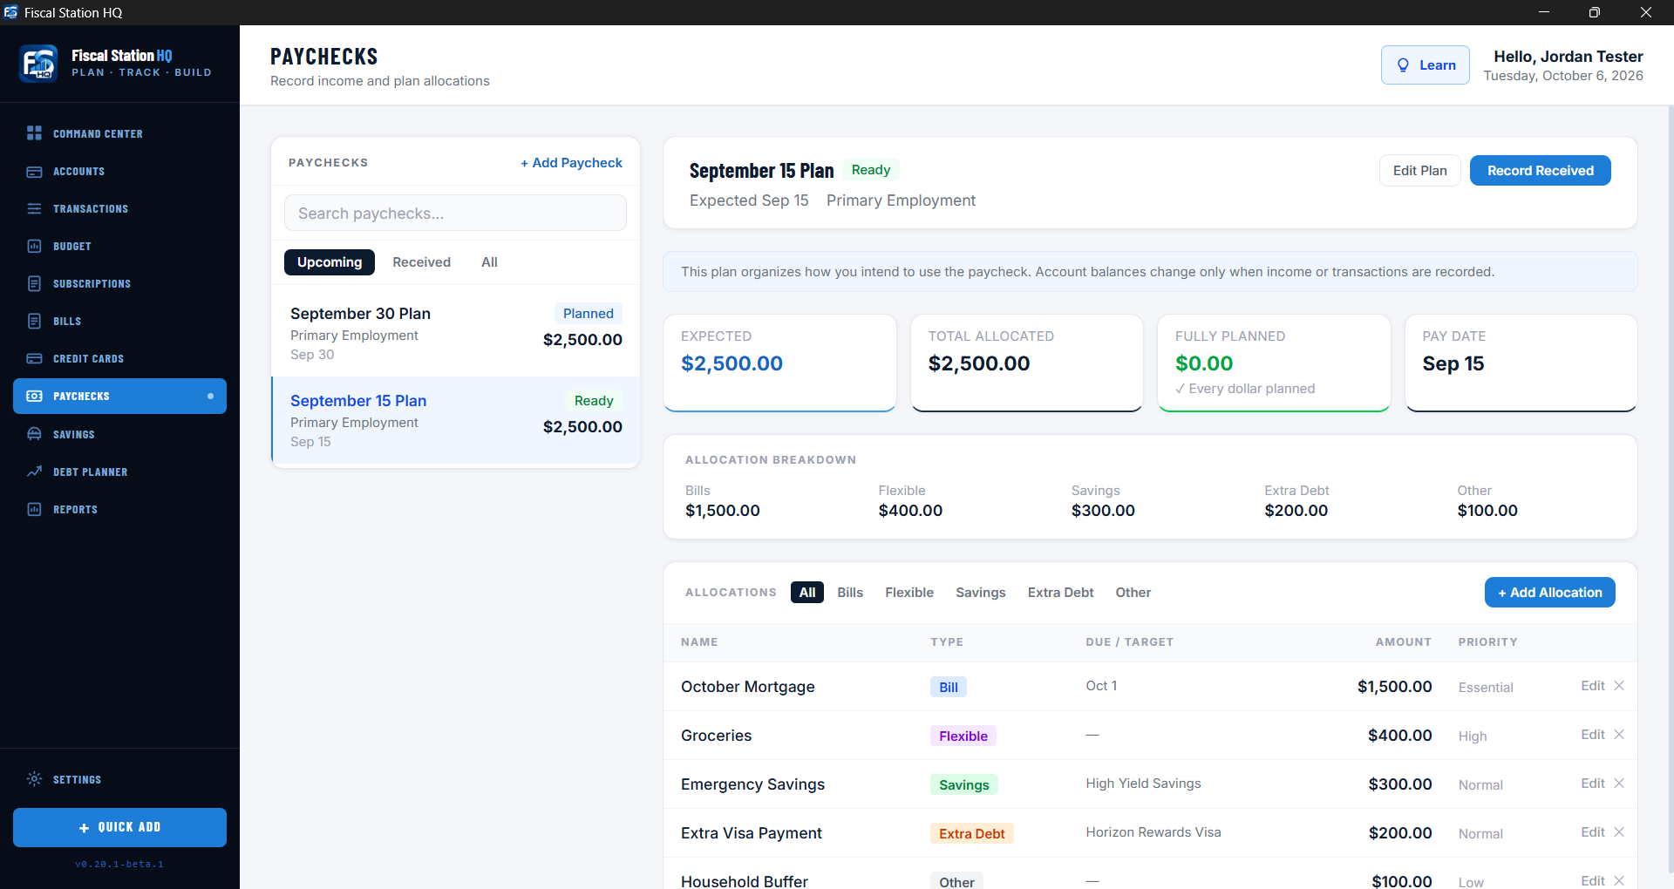Screen dimensions: 1674x889
Task: Click the Budget sidebar icon
Action: 34,247
